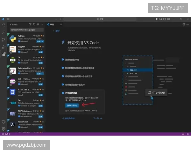Install the C/C++ extension pack
This screenshot has height=153, width=191.
[41, 84]
